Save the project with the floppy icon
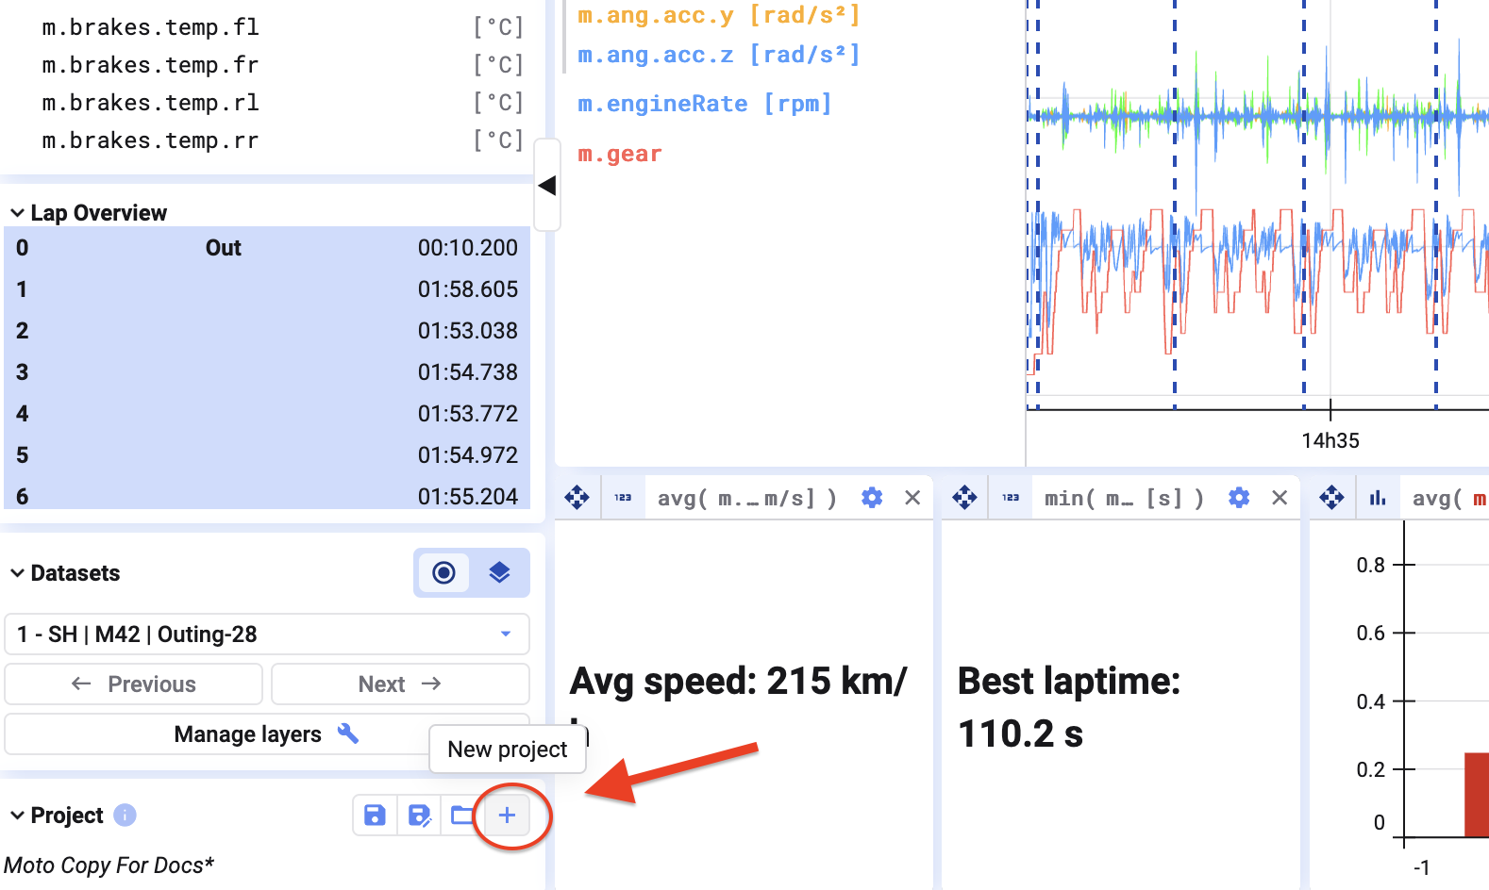Viewport: 1489px width, 890px height. [x=375, y=816]
